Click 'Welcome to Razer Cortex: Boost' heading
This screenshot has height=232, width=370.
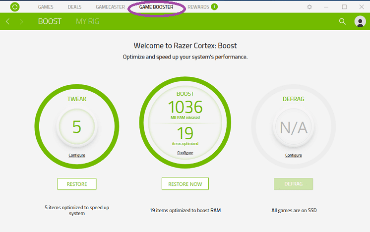[x=185, y=46]
